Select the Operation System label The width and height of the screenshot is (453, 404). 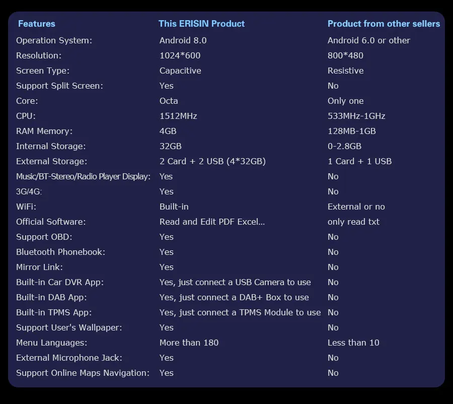coord(54,40)
